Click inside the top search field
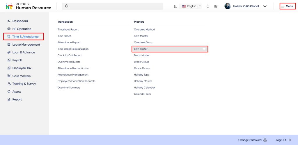Viewport: 298px width, 145px height. click(x=116, y=6)
